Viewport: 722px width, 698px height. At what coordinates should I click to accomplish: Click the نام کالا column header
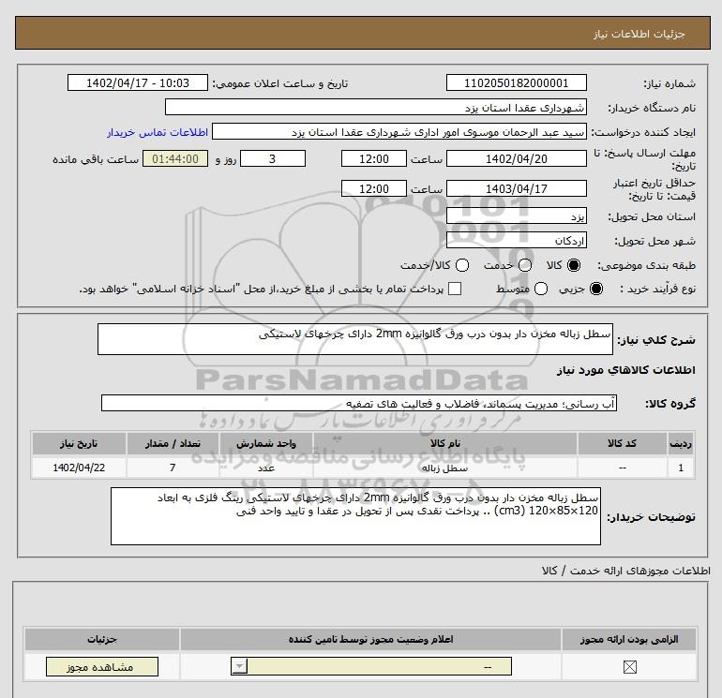444,443
